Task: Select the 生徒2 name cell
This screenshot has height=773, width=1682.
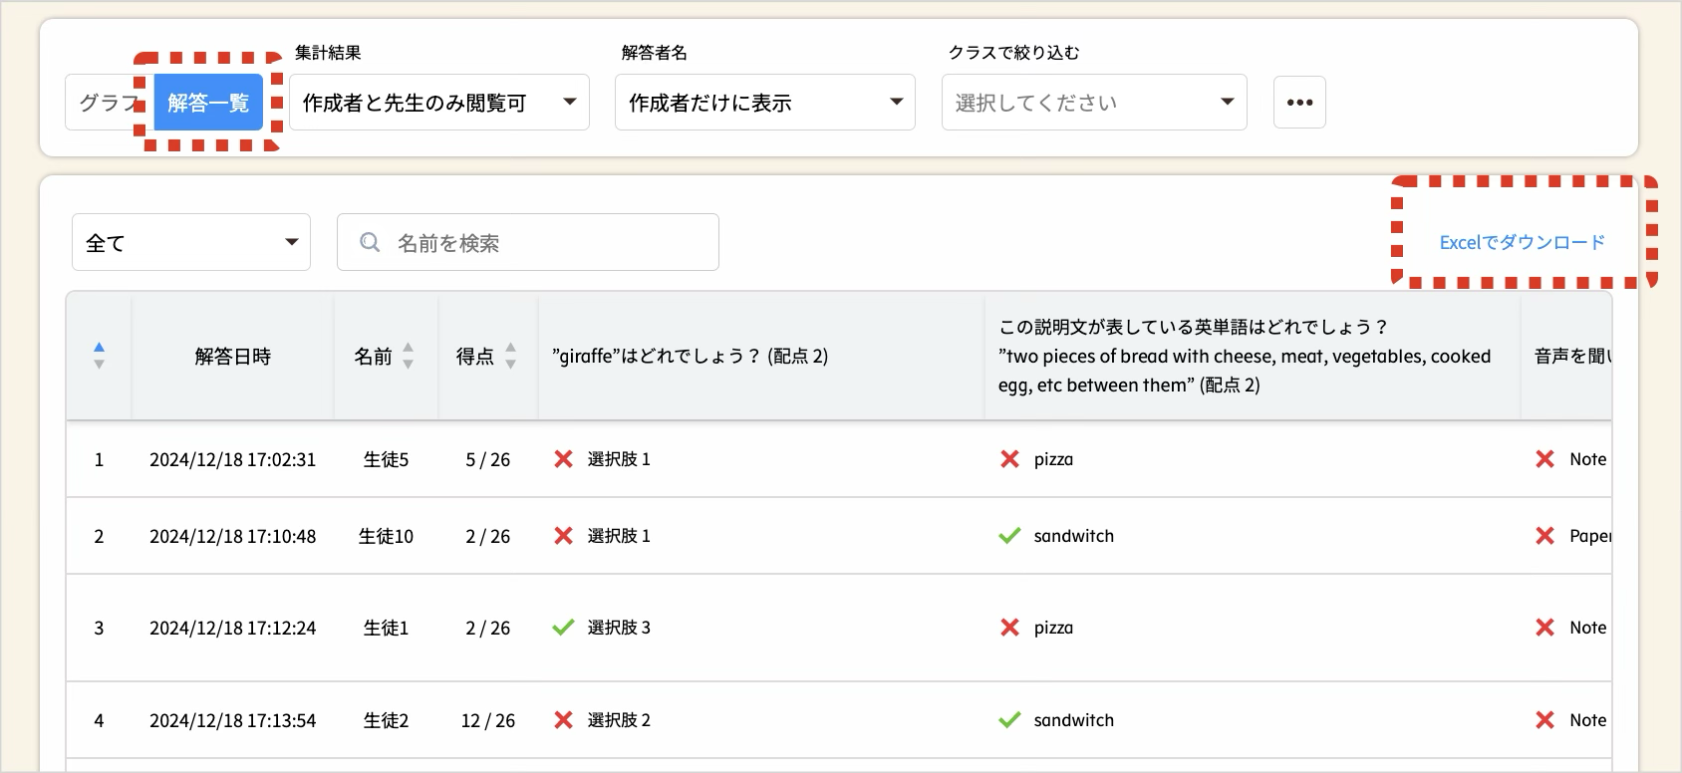Action: tap(386, 720)
